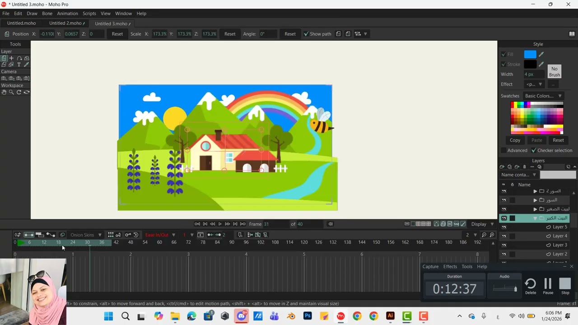Open the Effect dropdown in Style panel
The image size is (578, 325).
[x=534, y=84]
